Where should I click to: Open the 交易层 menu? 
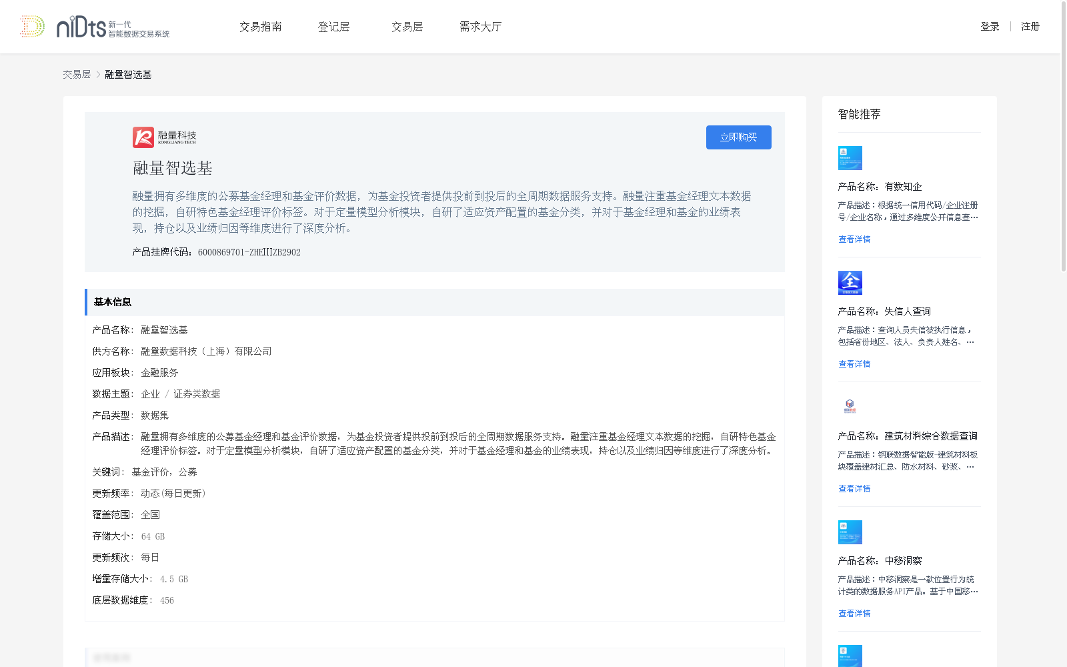tap(407, 27)
